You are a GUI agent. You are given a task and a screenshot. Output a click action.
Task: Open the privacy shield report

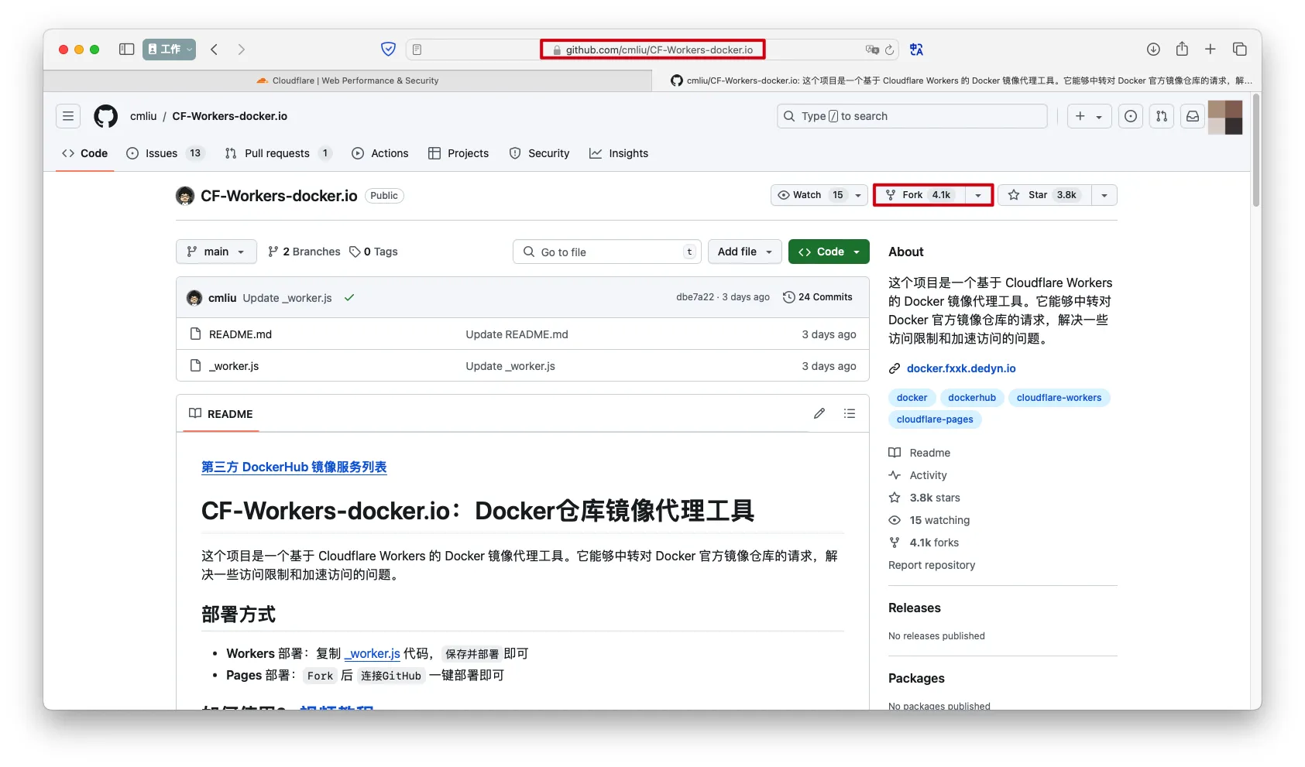point(389,50)
